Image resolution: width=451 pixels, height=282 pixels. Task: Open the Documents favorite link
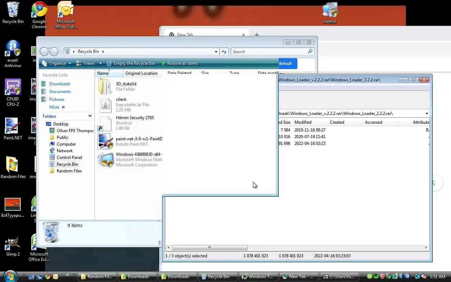pyautogui.click(x=60, y=92)
